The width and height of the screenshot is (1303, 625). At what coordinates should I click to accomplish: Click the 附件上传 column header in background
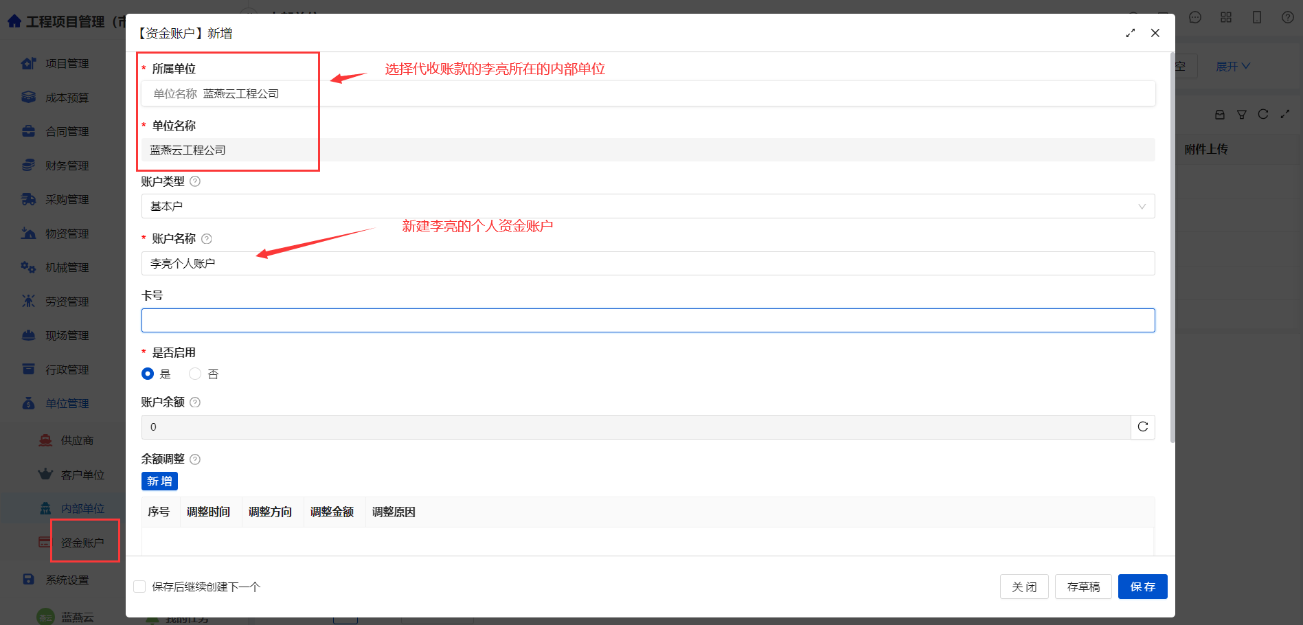click(1206, 149)
